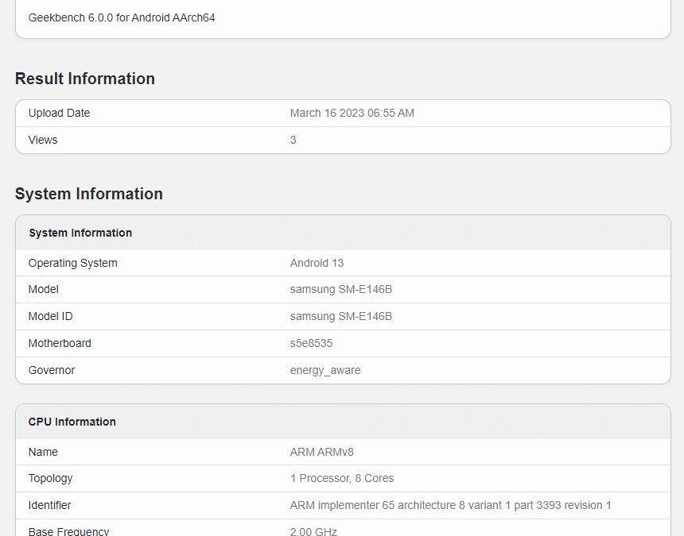The height and width of the screenshot is (536, 684).
Task: Click the Geekbench 6.0.0 for Android AArch64 text
Action: 122,17
